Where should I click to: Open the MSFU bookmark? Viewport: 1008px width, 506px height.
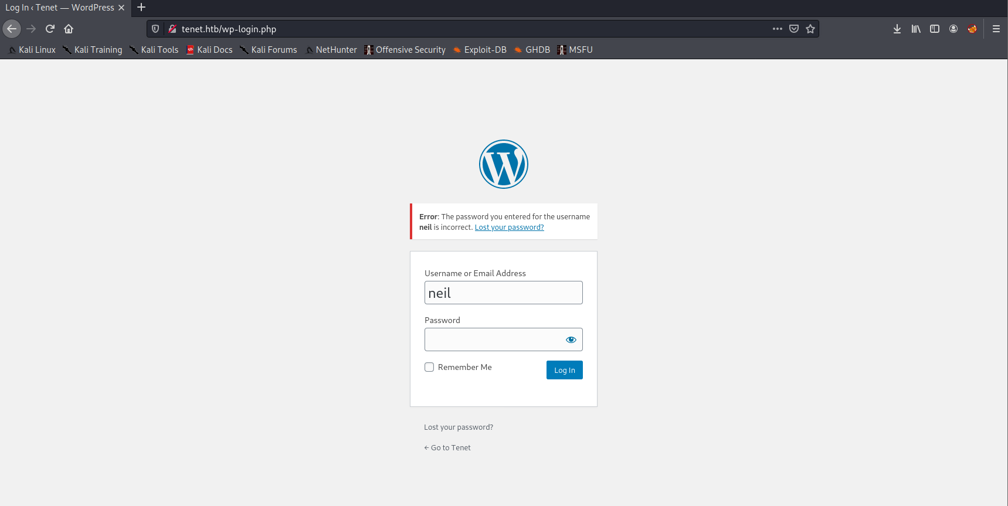[575, 50]
